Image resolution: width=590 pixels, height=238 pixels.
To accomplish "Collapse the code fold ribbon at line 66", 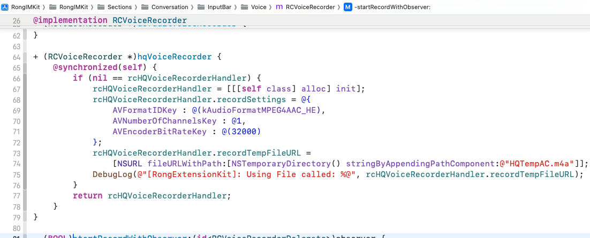I will pyautogui.click(x=25, y=78).
